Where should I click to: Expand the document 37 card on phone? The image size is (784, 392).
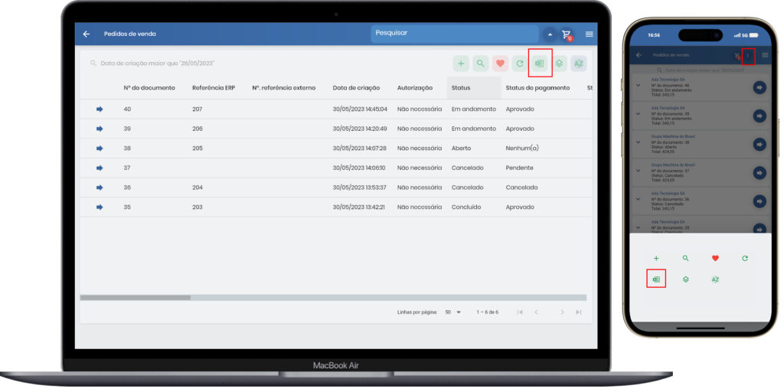638,171
